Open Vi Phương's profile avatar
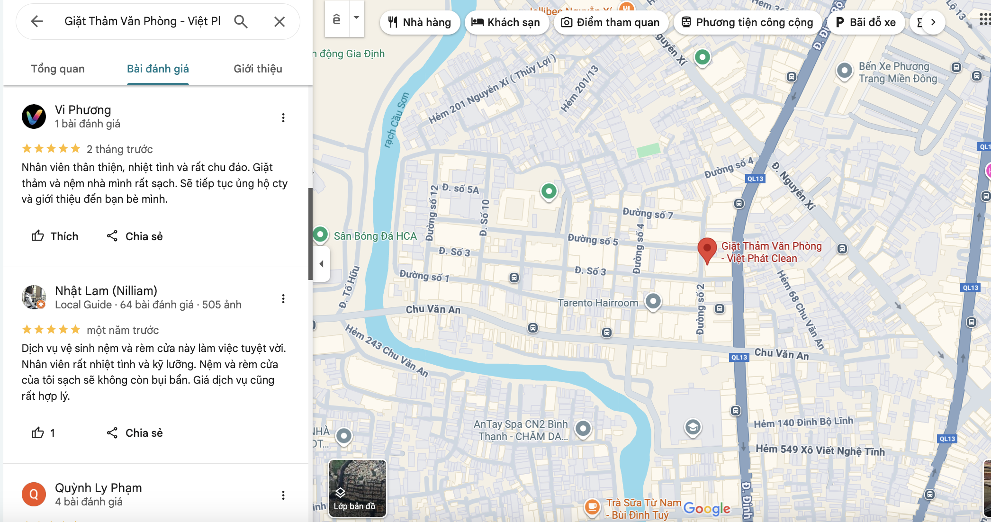The image size is (991, 522). coord(34,117)
